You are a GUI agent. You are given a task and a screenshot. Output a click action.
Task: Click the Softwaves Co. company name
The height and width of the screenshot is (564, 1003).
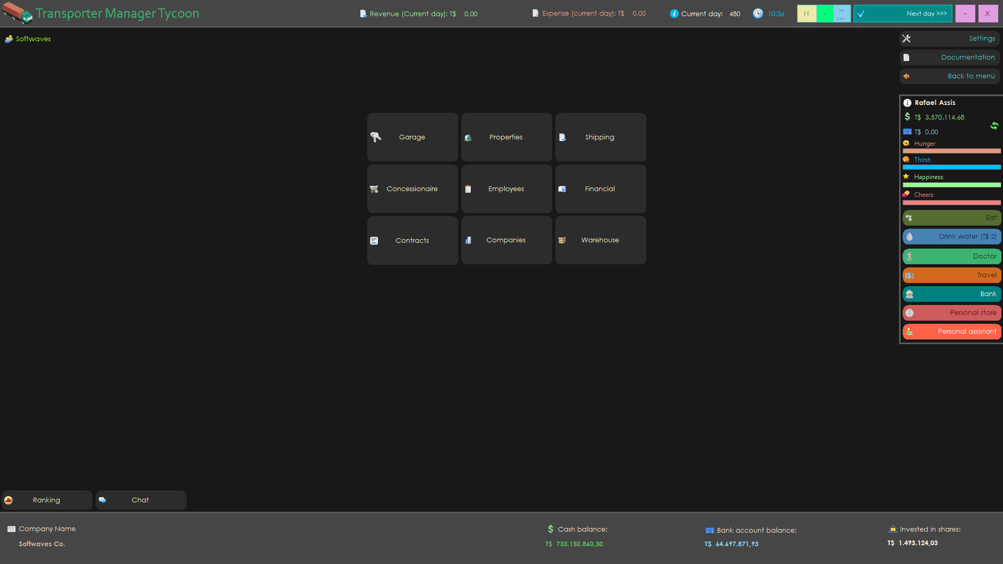(x=41, y=544)
